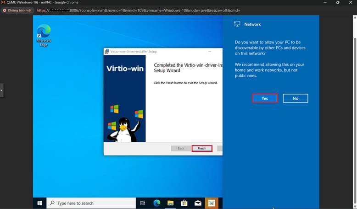This screenshot has height=209, width=357.
Task: Launch Edge from the taskbar
Action: (156, 203)
